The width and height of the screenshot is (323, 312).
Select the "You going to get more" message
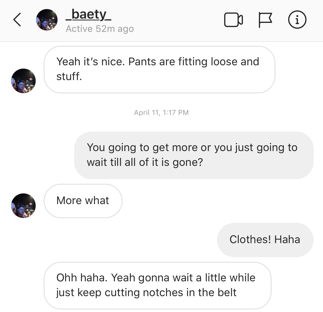[x=193, y=155]
